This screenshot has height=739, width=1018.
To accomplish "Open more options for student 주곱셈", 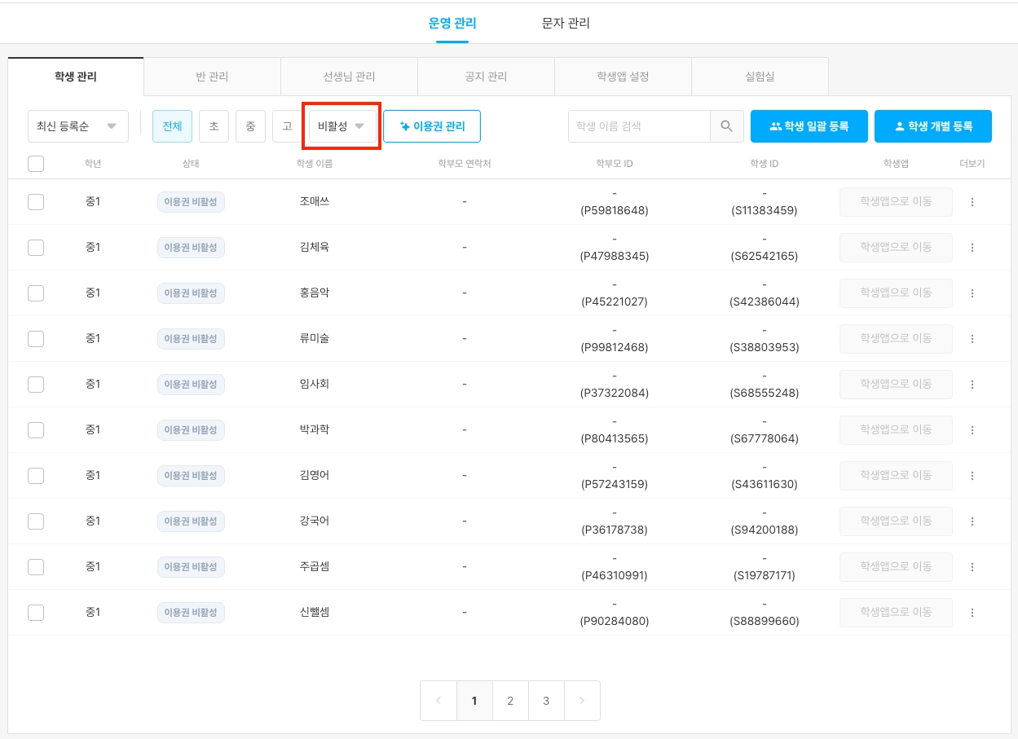I will click(x=972, y=567).
